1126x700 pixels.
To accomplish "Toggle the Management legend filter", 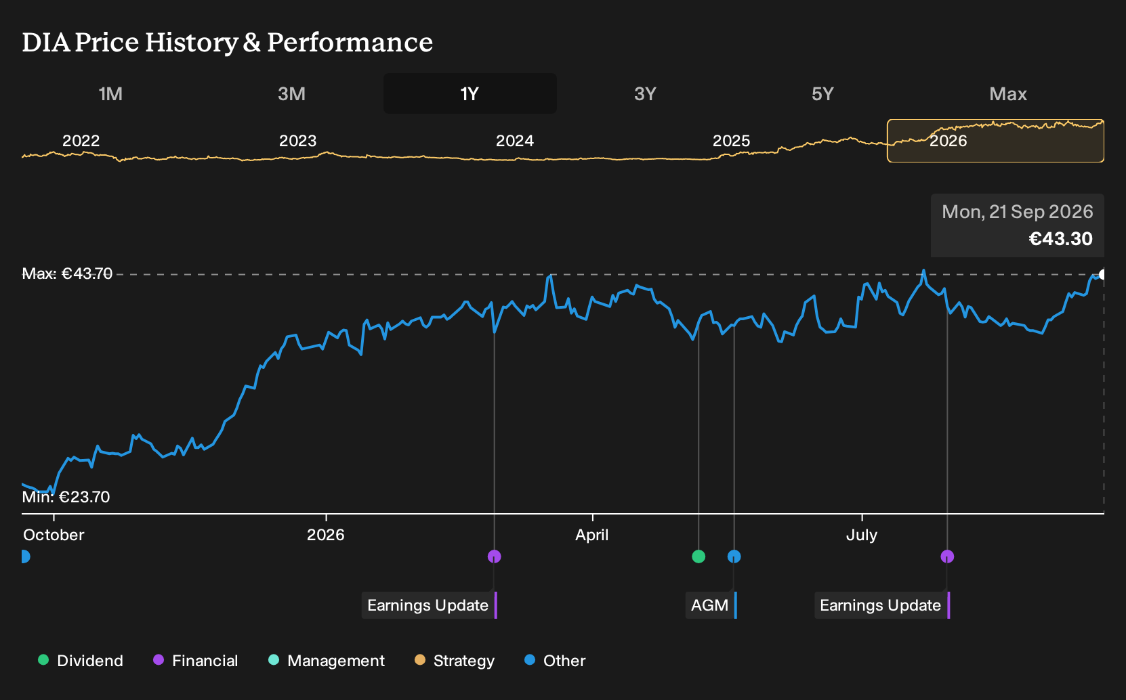I will pyautogui.click(x=327, y=661).
